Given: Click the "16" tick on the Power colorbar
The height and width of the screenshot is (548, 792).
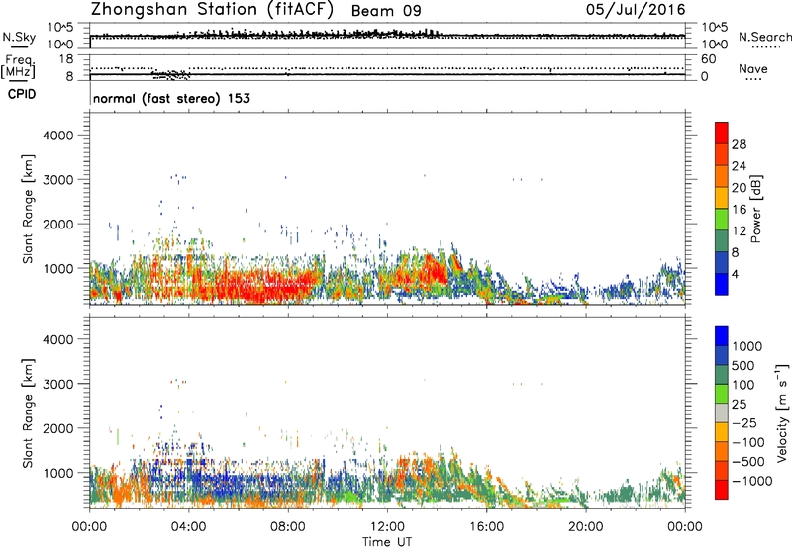Looking at the screenshot, I should coord(739,210).
